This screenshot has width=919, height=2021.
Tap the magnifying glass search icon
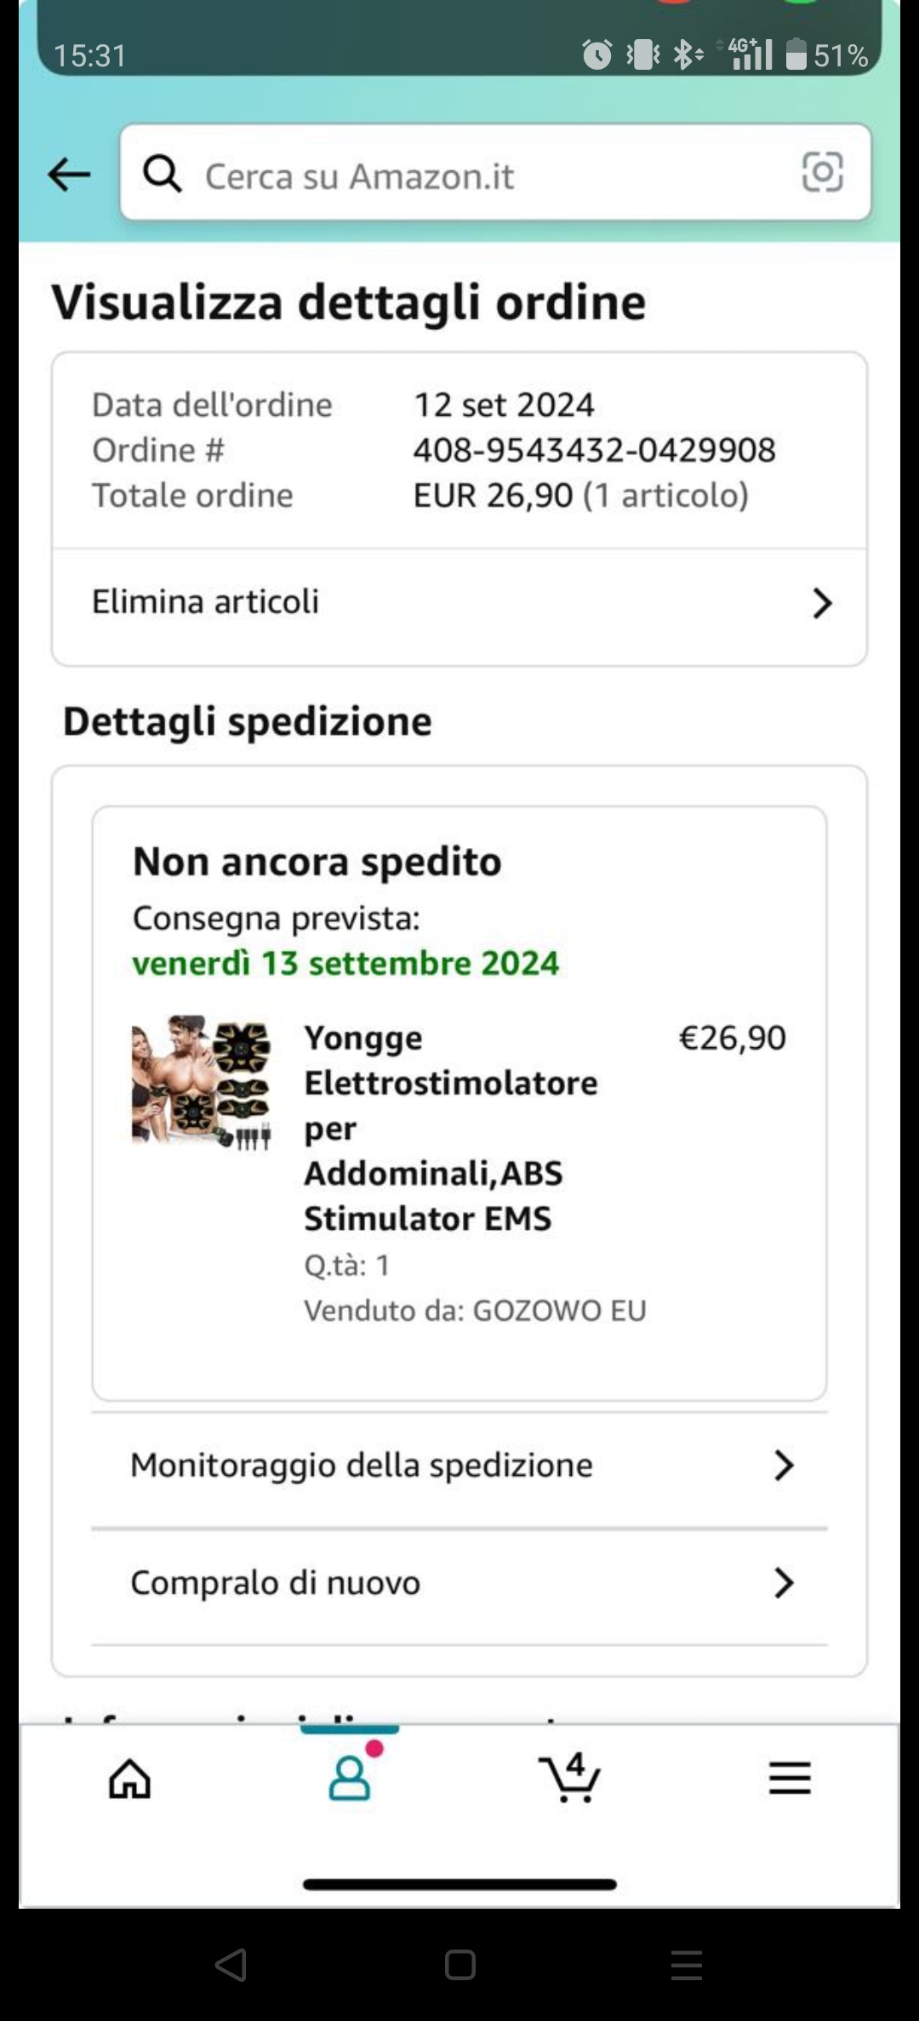click(x=162, y=174)
